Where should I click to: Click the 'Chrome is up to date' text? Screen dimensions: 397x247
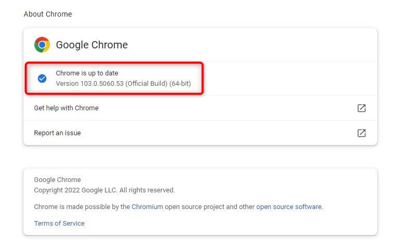pos(87,73)
